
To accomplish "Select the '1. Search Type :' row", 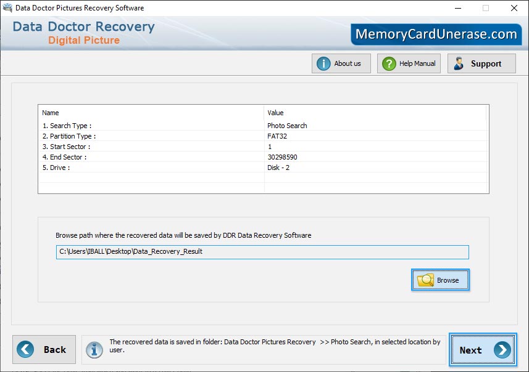I will (x=263, y=126).
